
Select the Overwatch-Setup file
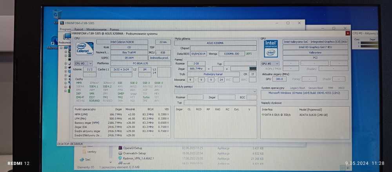[134, 153]
